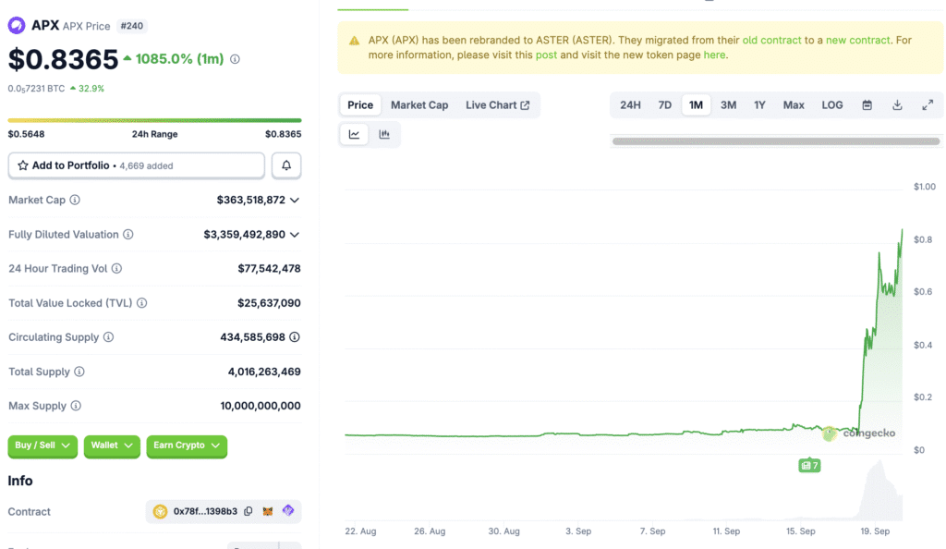Open the Earn Crypto dropdown

coord(187,445)
